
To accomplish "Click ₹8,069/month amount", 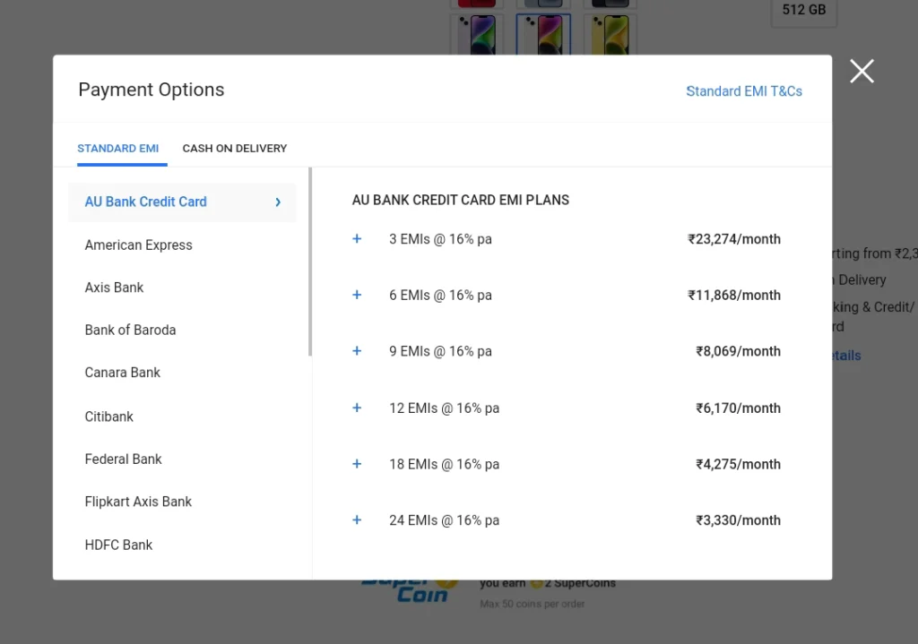I will 739,351.
